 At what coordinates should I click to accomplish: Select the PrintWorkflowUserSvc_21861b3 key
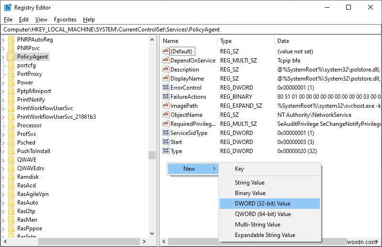tap(56, 117)
